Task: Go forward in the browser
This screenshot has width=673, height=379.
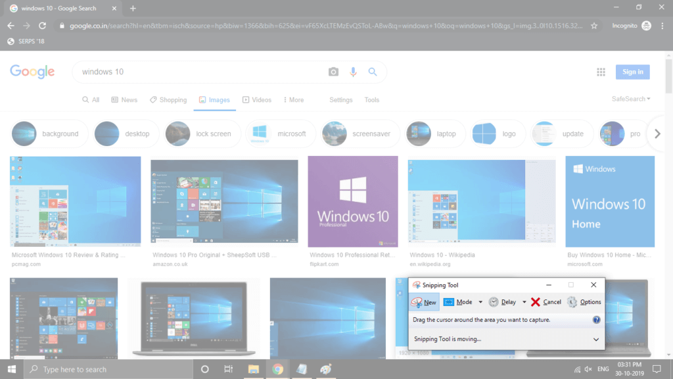Action: click(x=26, y=26)
